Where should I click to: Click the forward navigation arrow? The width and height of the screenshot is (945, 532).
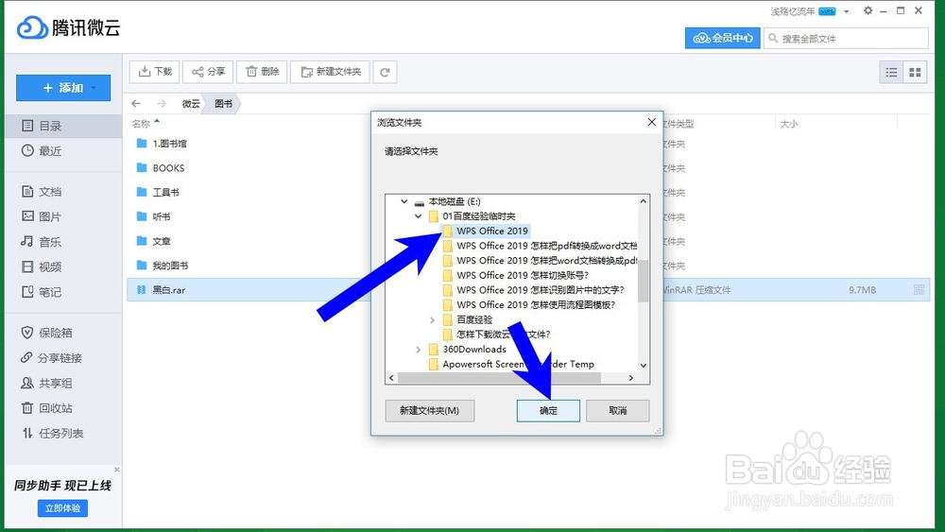(x=161, y=104)
